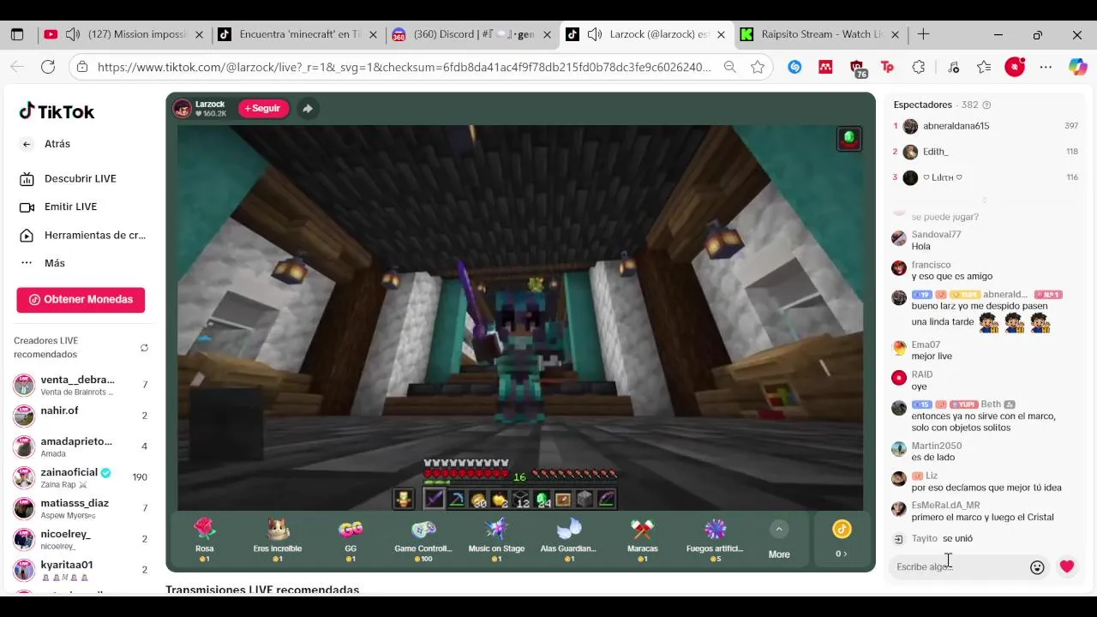
Task: Open venta__debra recommended creator
Action: 81,385
